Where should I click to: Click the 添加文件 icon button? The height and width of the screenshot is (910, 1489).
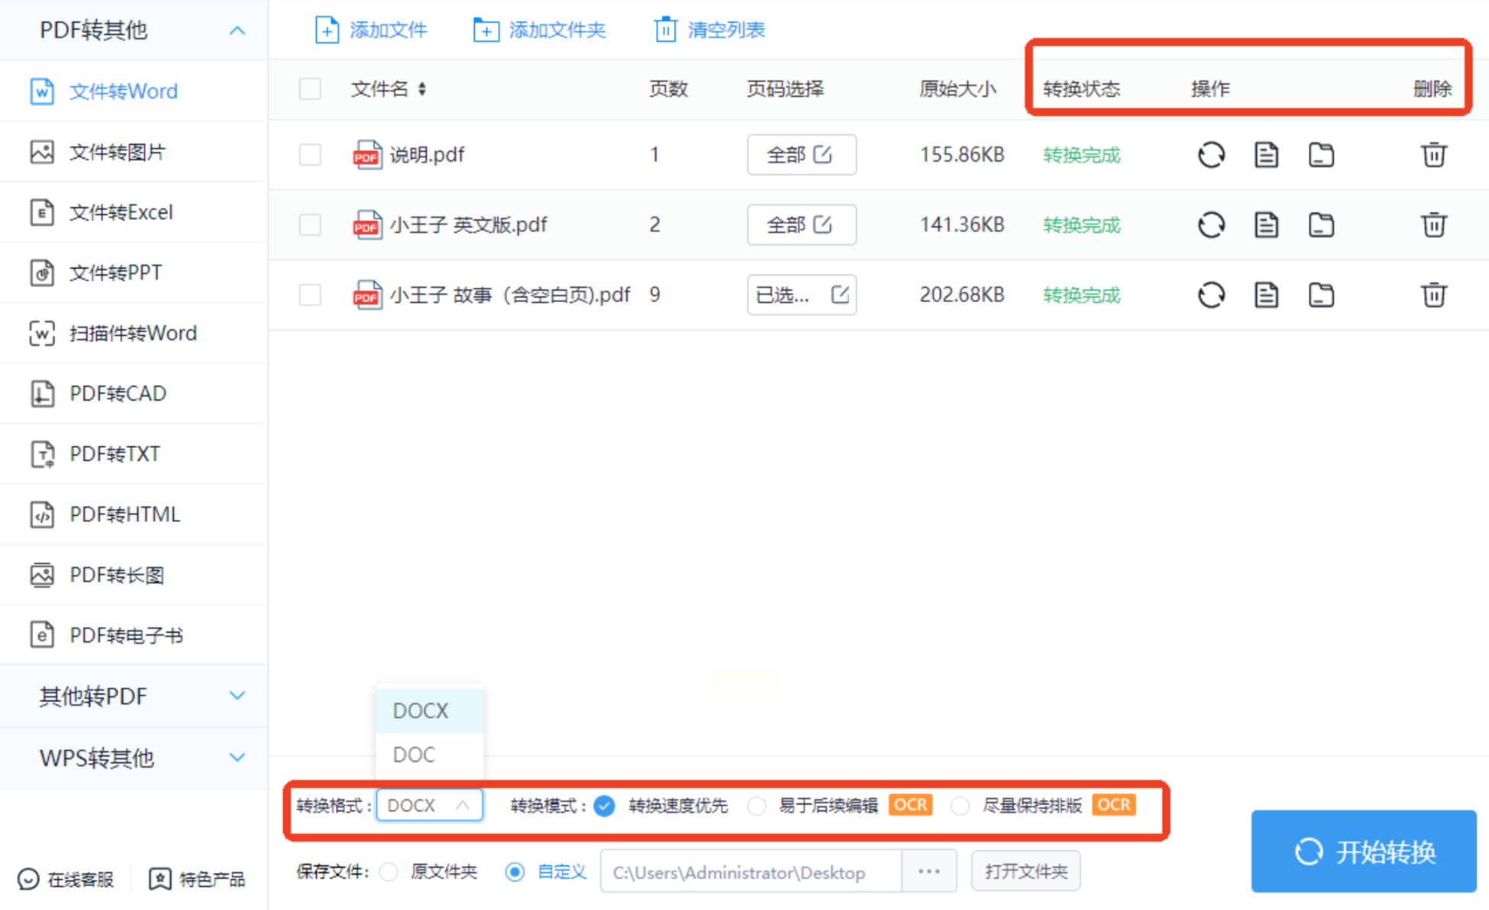pyautogui.click(x=327, y=31)
